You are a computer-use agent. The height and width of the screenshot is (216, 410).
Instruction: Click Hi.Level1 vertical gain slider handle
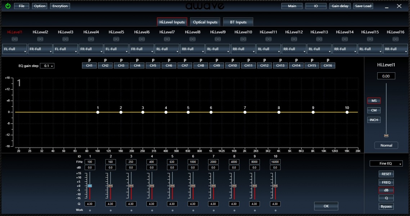(x=386, y=135)
